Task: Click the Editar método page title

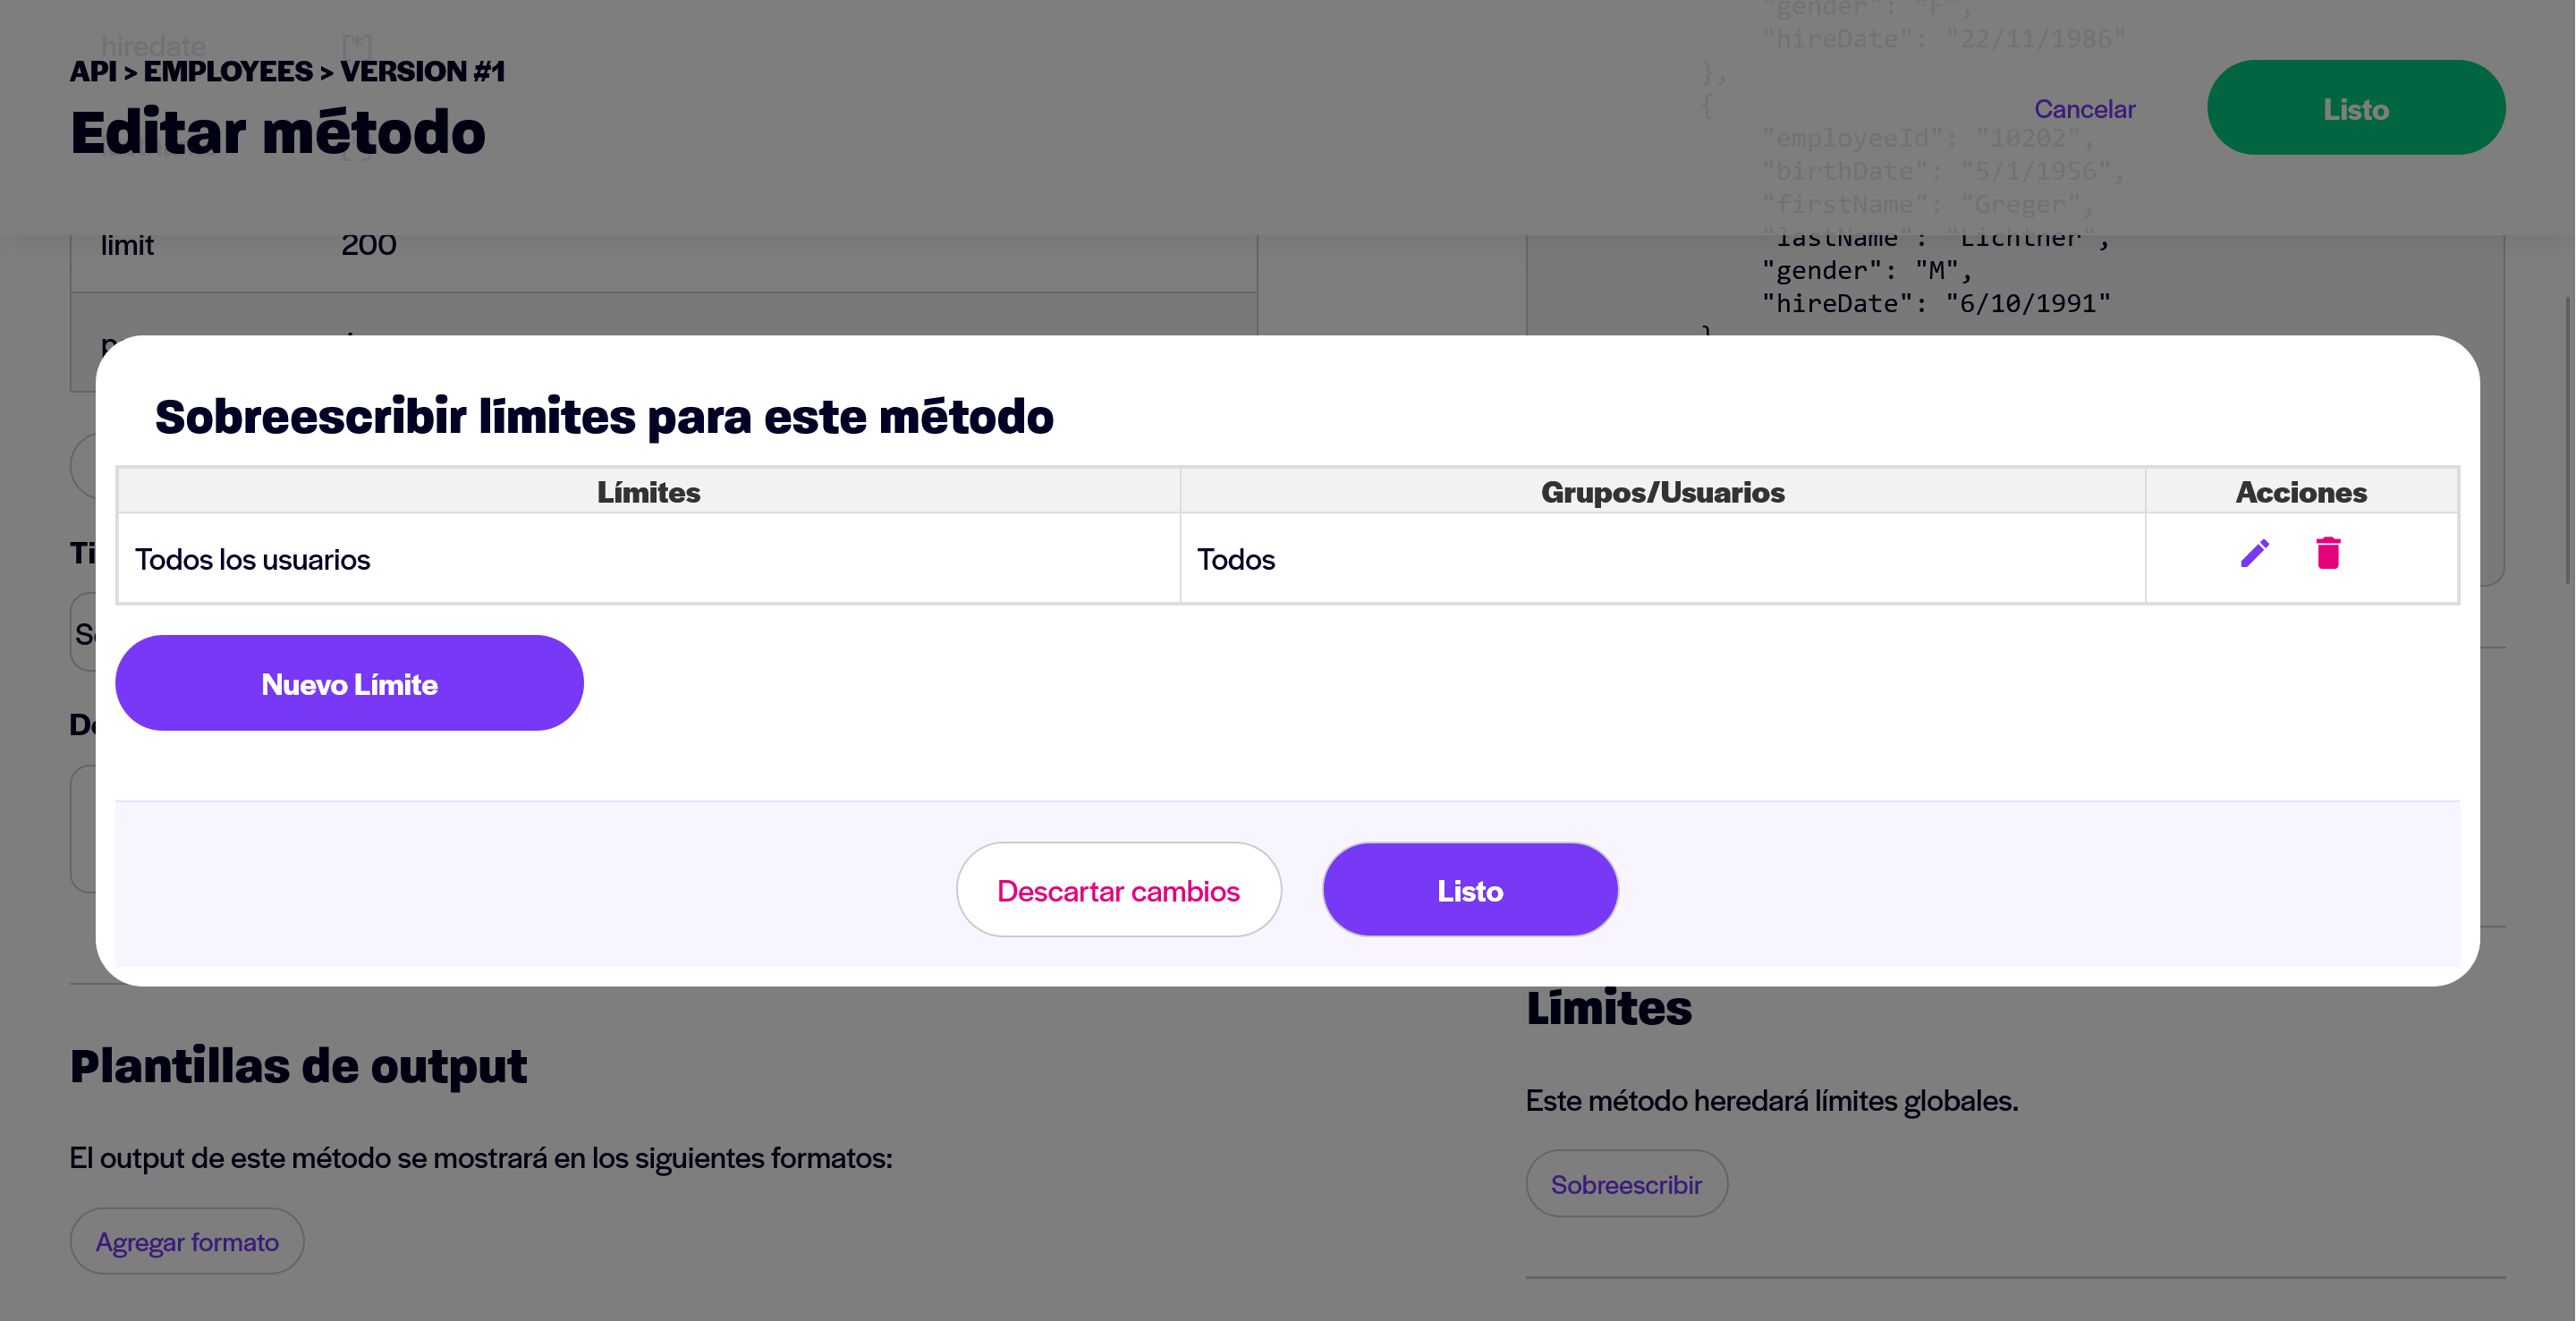Action: click(278, 133)
